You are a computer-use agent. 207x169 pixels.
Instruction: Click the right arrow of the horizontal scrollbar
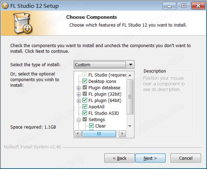[122, 134]
